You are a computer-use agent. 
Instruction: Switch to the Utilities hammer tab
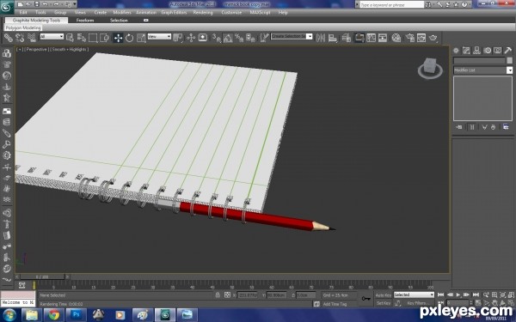click(x=507, y=51)
